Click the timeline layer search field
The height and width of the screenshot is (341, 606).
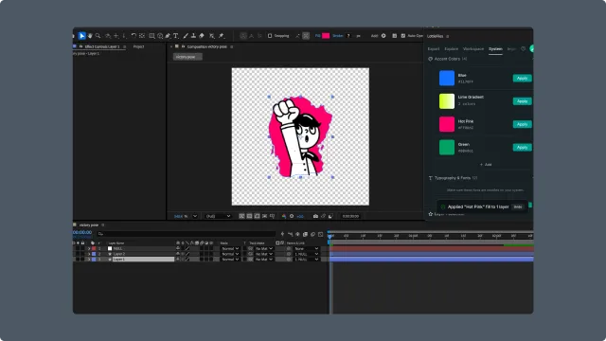pyautogui.click(x=186, y=234)
